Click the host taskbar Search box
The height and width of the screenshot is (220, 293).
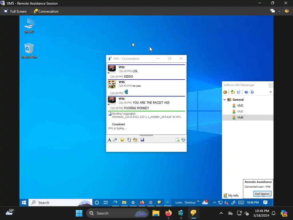pyautogui.click(x=118, y=213)
